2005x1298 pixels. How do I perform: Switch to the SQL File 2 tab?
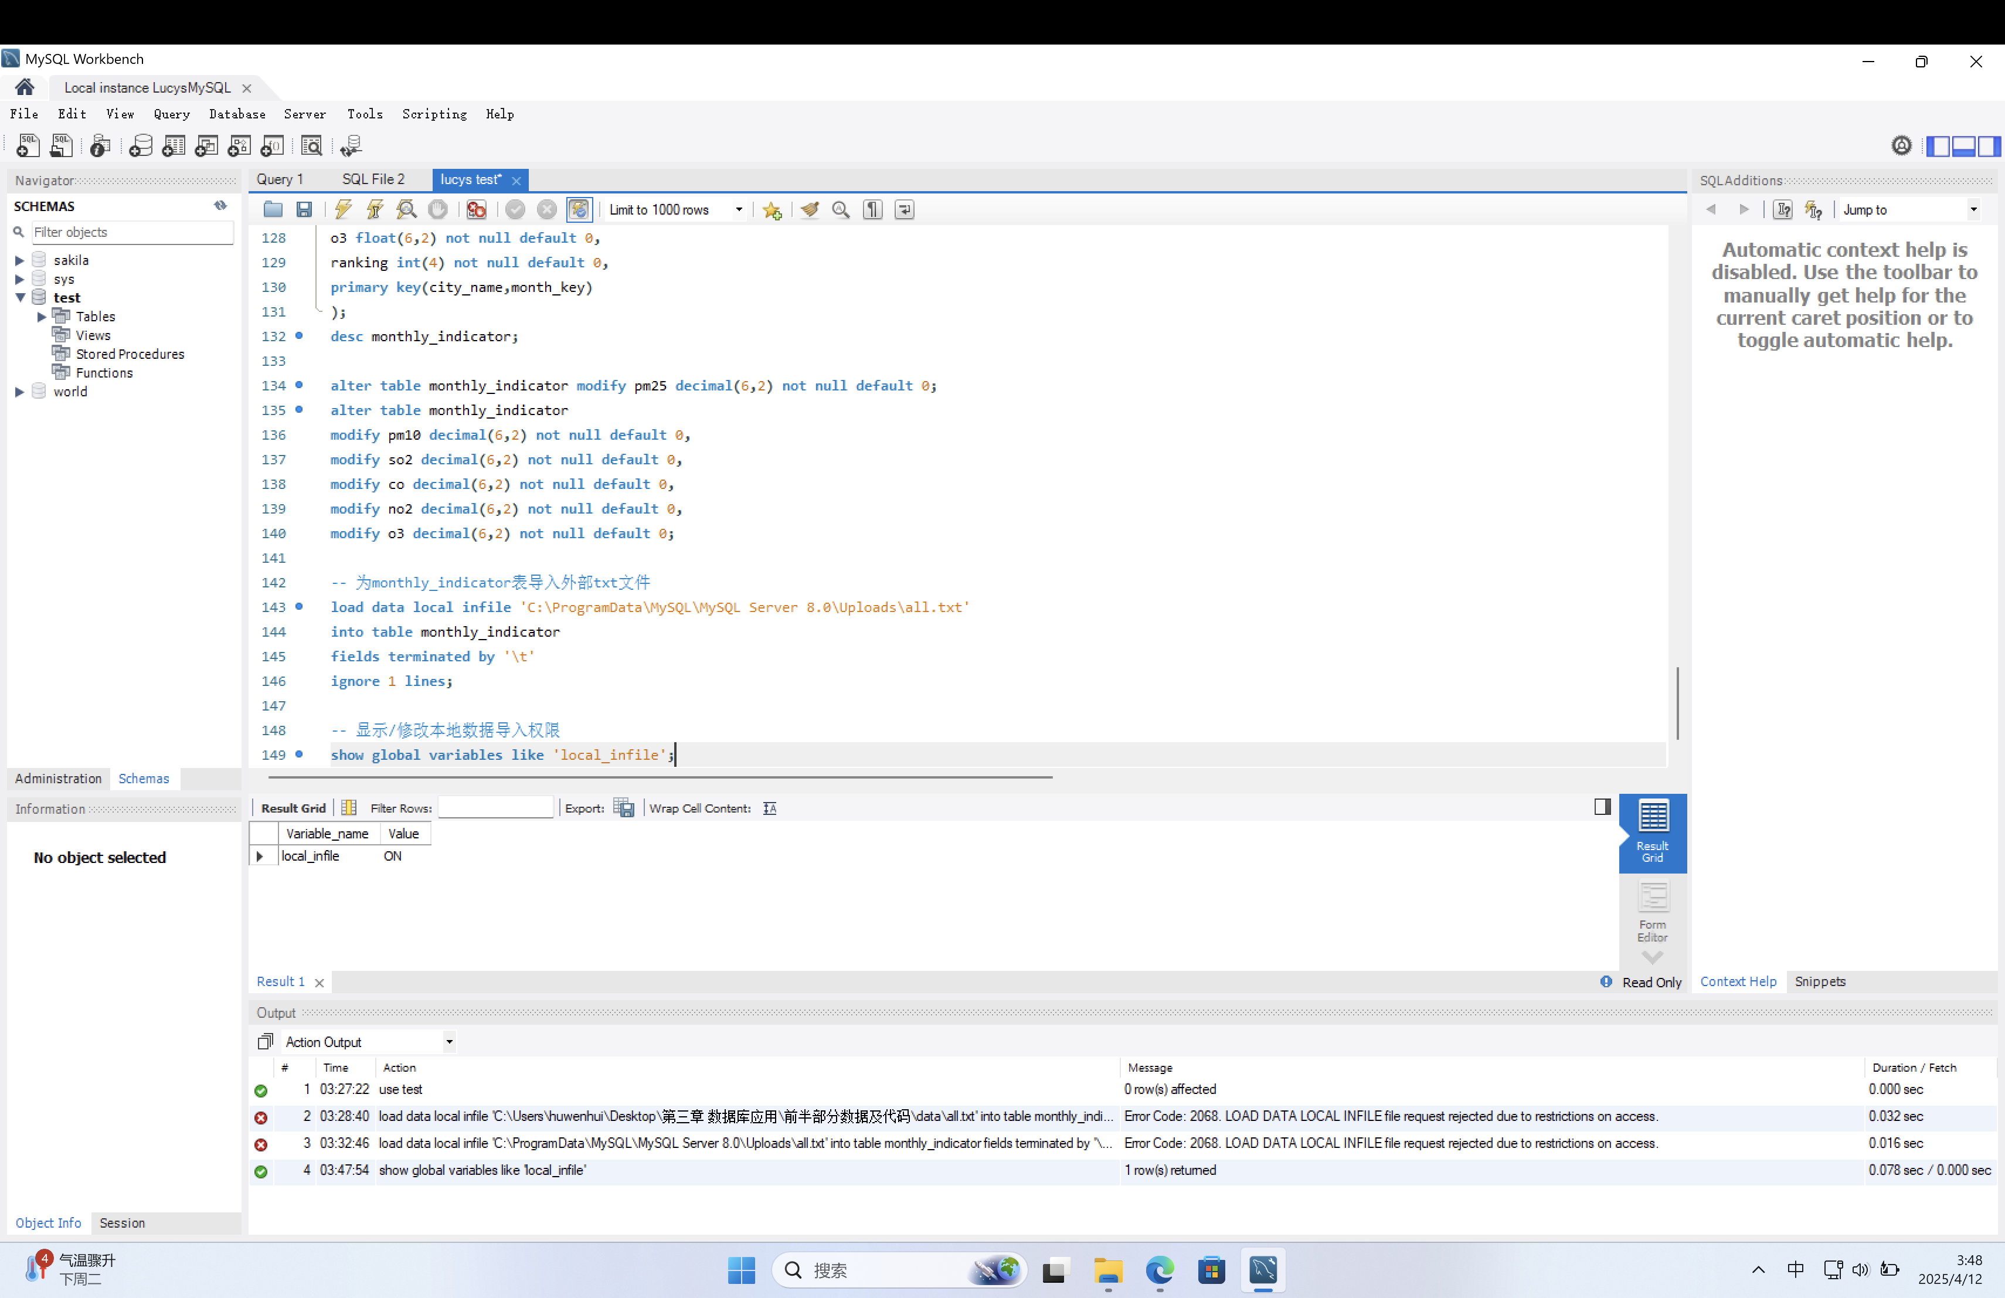[372, 179]
